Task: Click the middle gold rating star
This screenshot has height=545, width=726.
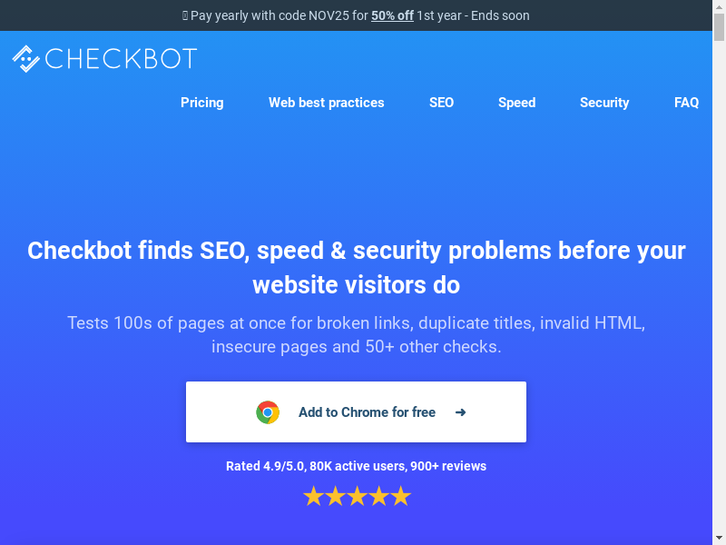Action: coord(357,496)
